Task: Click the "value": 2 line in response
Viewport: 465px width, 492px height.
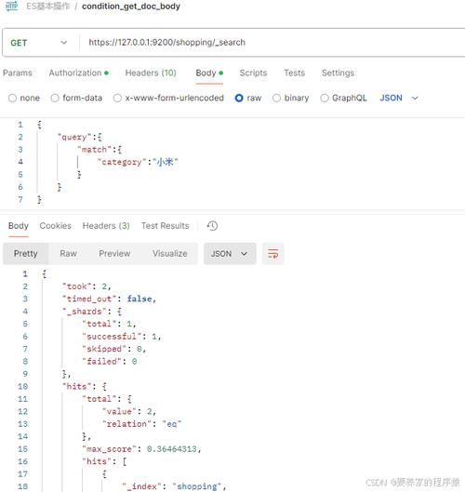Action: 129,411
